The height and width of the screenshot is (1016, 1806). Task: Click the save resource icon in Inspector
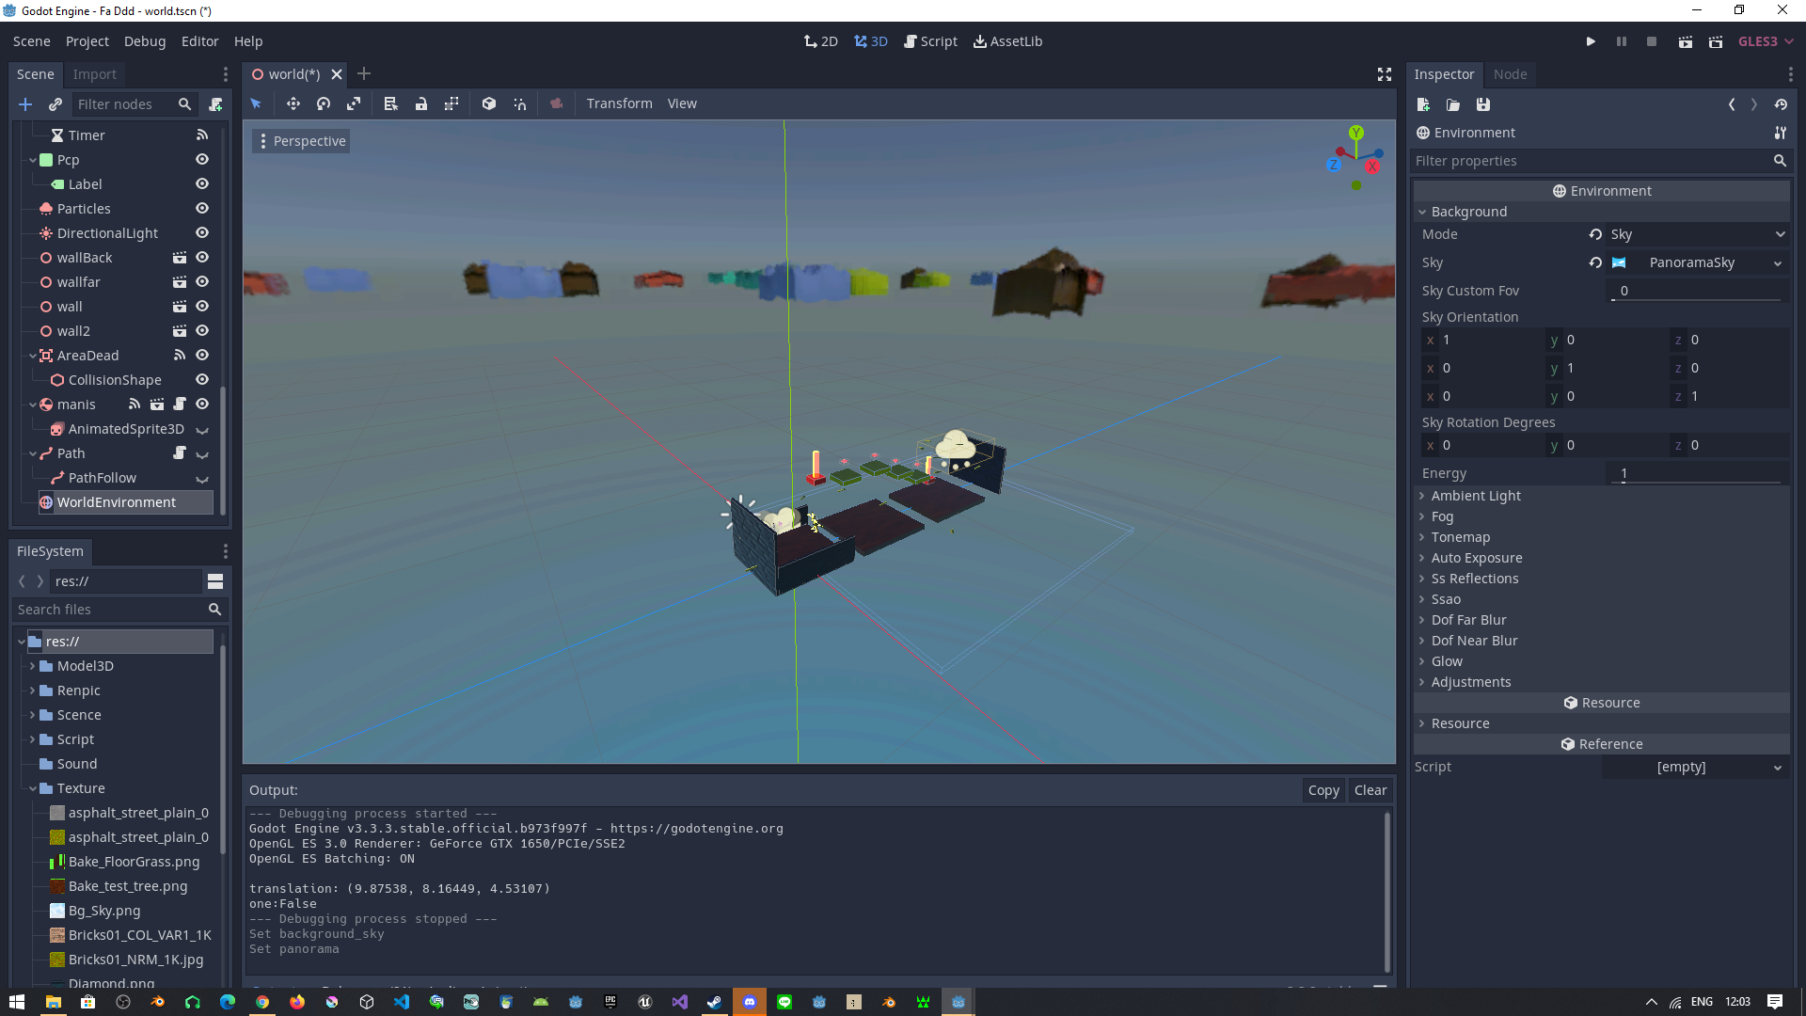(1483, 104)
